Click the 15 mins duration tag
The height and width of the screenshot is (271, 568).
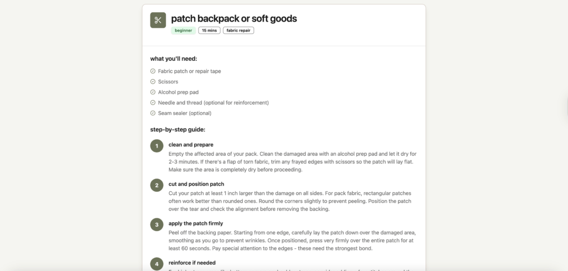[x=209, y=30]
